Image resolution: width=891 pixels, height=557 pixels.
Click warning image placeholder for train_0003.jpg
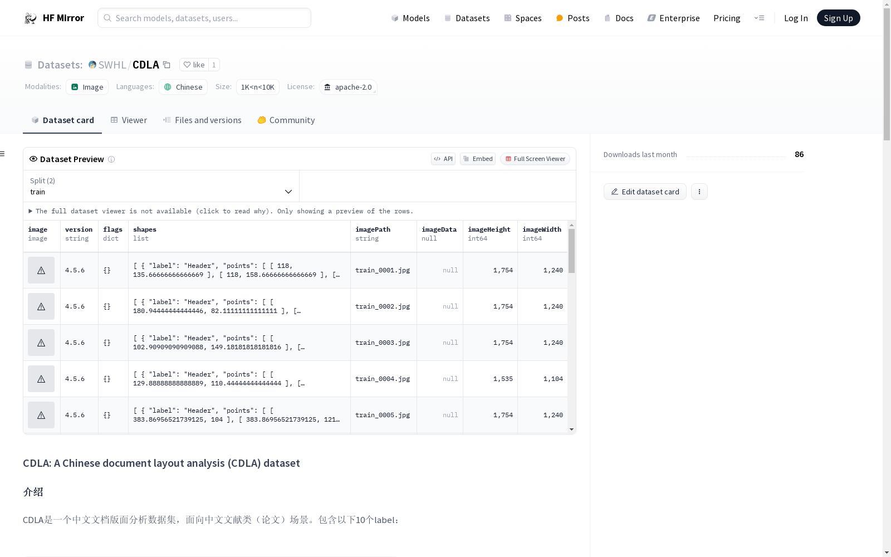click(x=41, y=343)
